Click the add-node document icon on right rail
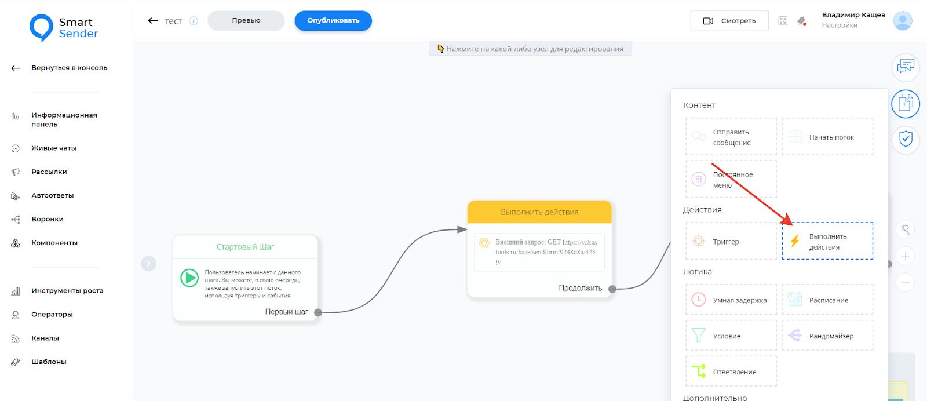Viewport: 927px width, 401px height. pos(905,104)
